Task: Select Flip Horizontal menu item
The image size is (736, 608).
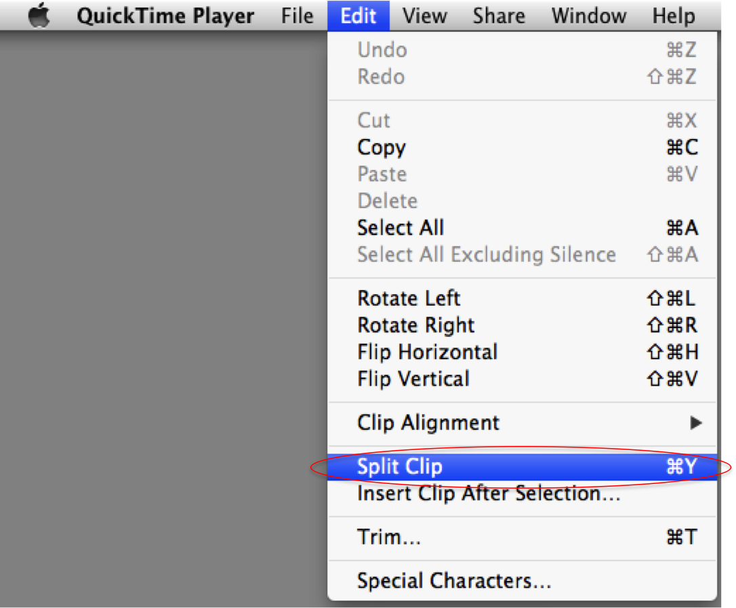Action: [522, 352]
